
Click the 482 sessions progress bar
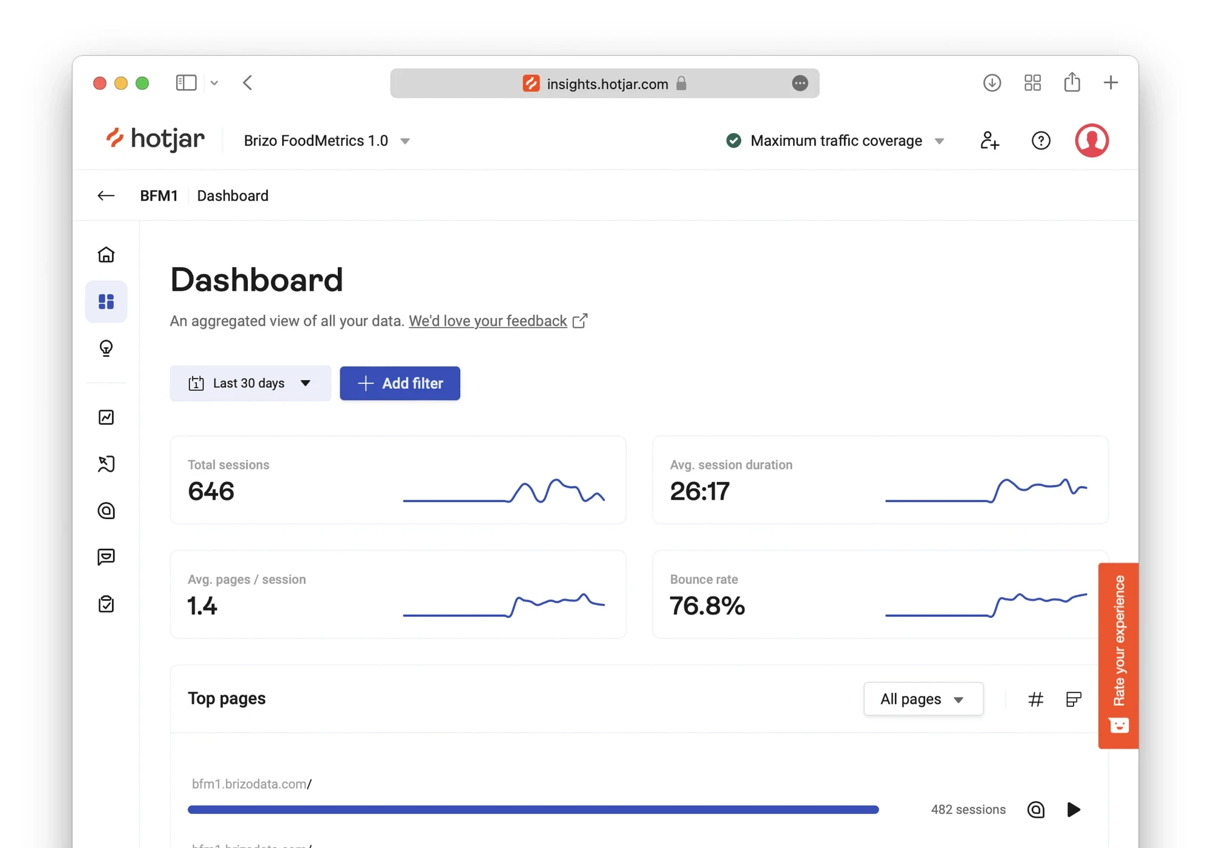pyautogui.click(x=533, y=810)
